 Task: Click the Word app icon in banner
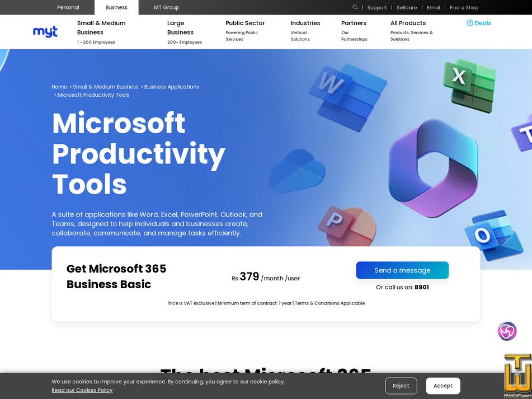tap(348, 97)
